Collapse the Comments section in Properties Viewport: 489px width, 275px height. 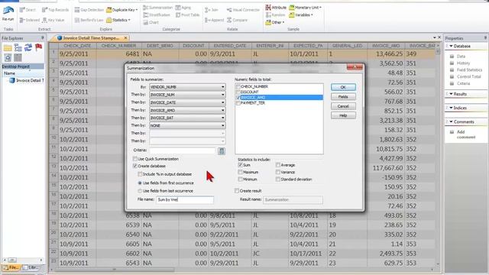click(x=451, y=122)
